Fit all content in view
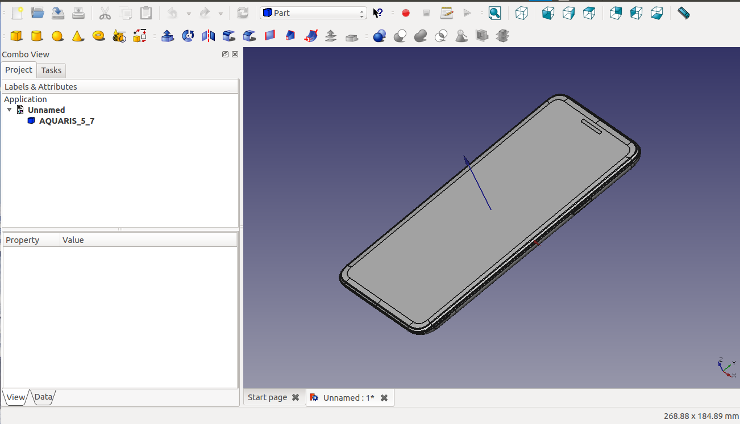 [494, 13]
